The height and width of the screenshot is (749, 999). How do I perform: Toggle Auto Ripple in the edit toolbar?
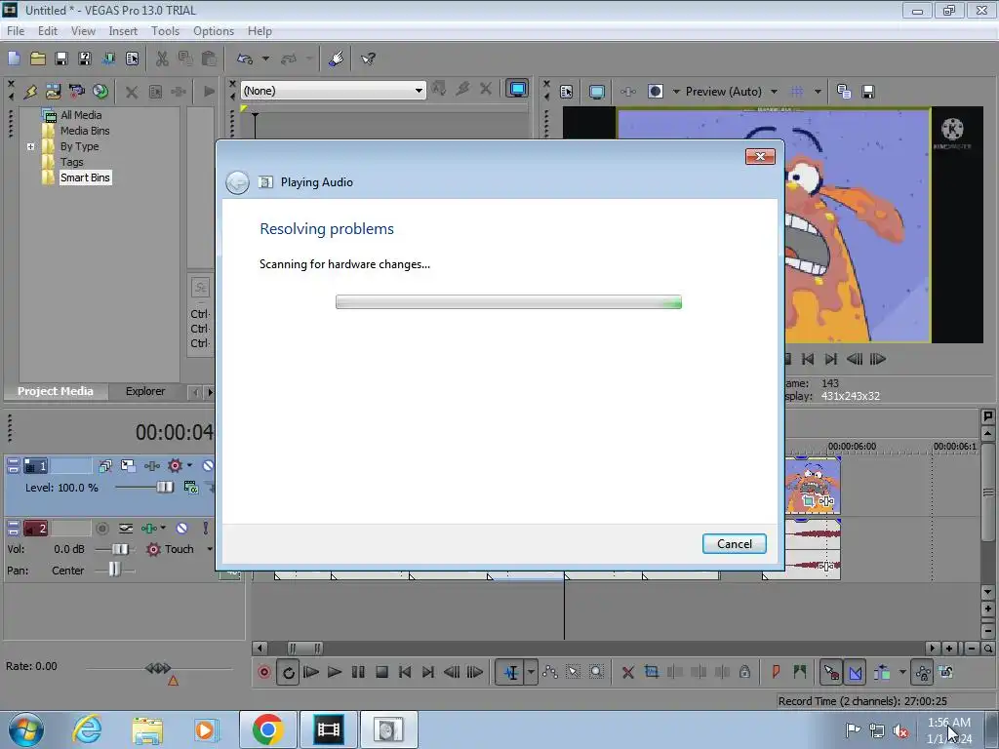coord(882,672)
